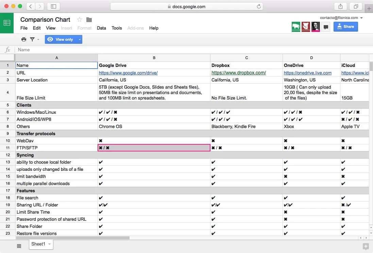Viewport: 373px width, 253px height.
Task: Click the print icon in toolbar
Action: click(x=24, y=39)
